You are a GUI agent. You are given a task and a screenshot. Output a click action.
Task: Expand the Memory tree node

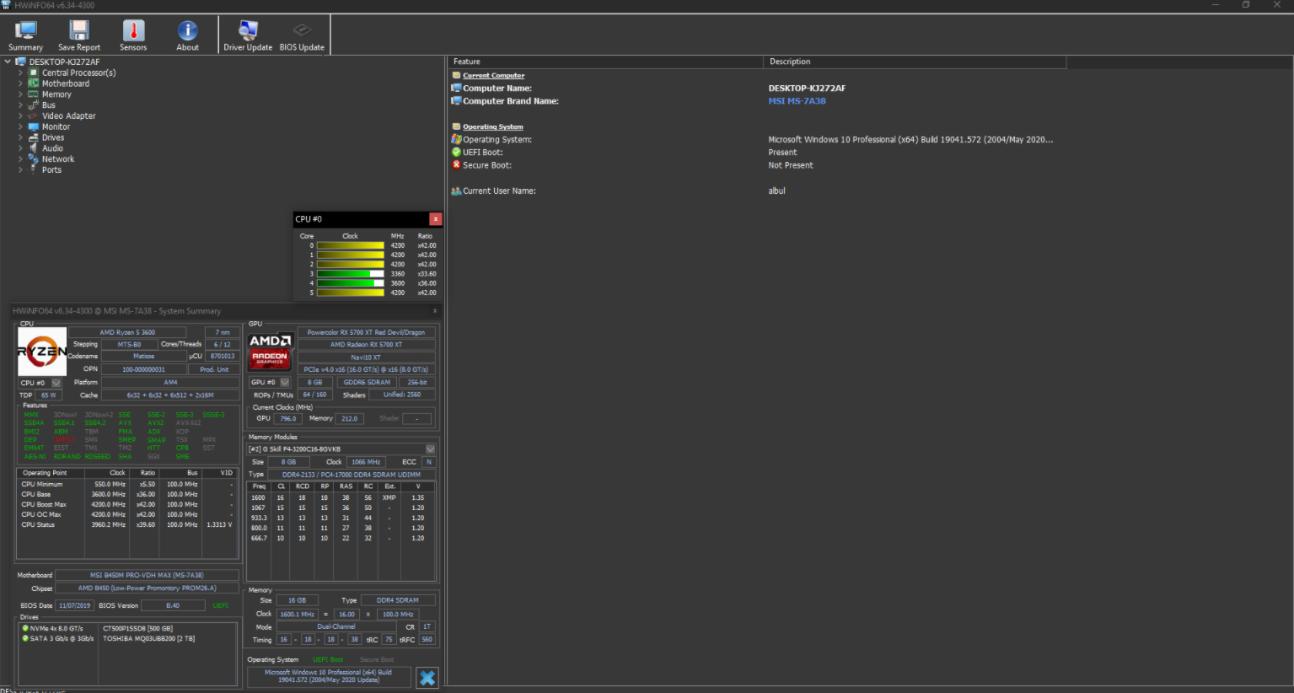click(x=20, y=94)
